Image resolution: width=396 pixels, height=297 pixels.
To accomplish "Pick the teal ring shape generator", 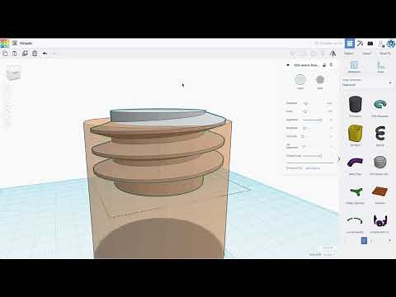I will [380, 105].
